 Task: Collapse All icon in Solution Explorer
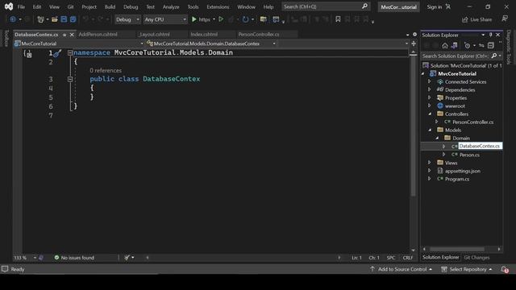tap(491, 45)
